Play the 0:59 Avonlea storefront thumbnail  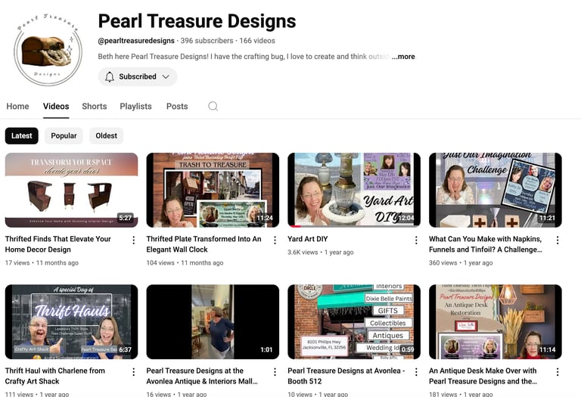(x=354, y=322)
